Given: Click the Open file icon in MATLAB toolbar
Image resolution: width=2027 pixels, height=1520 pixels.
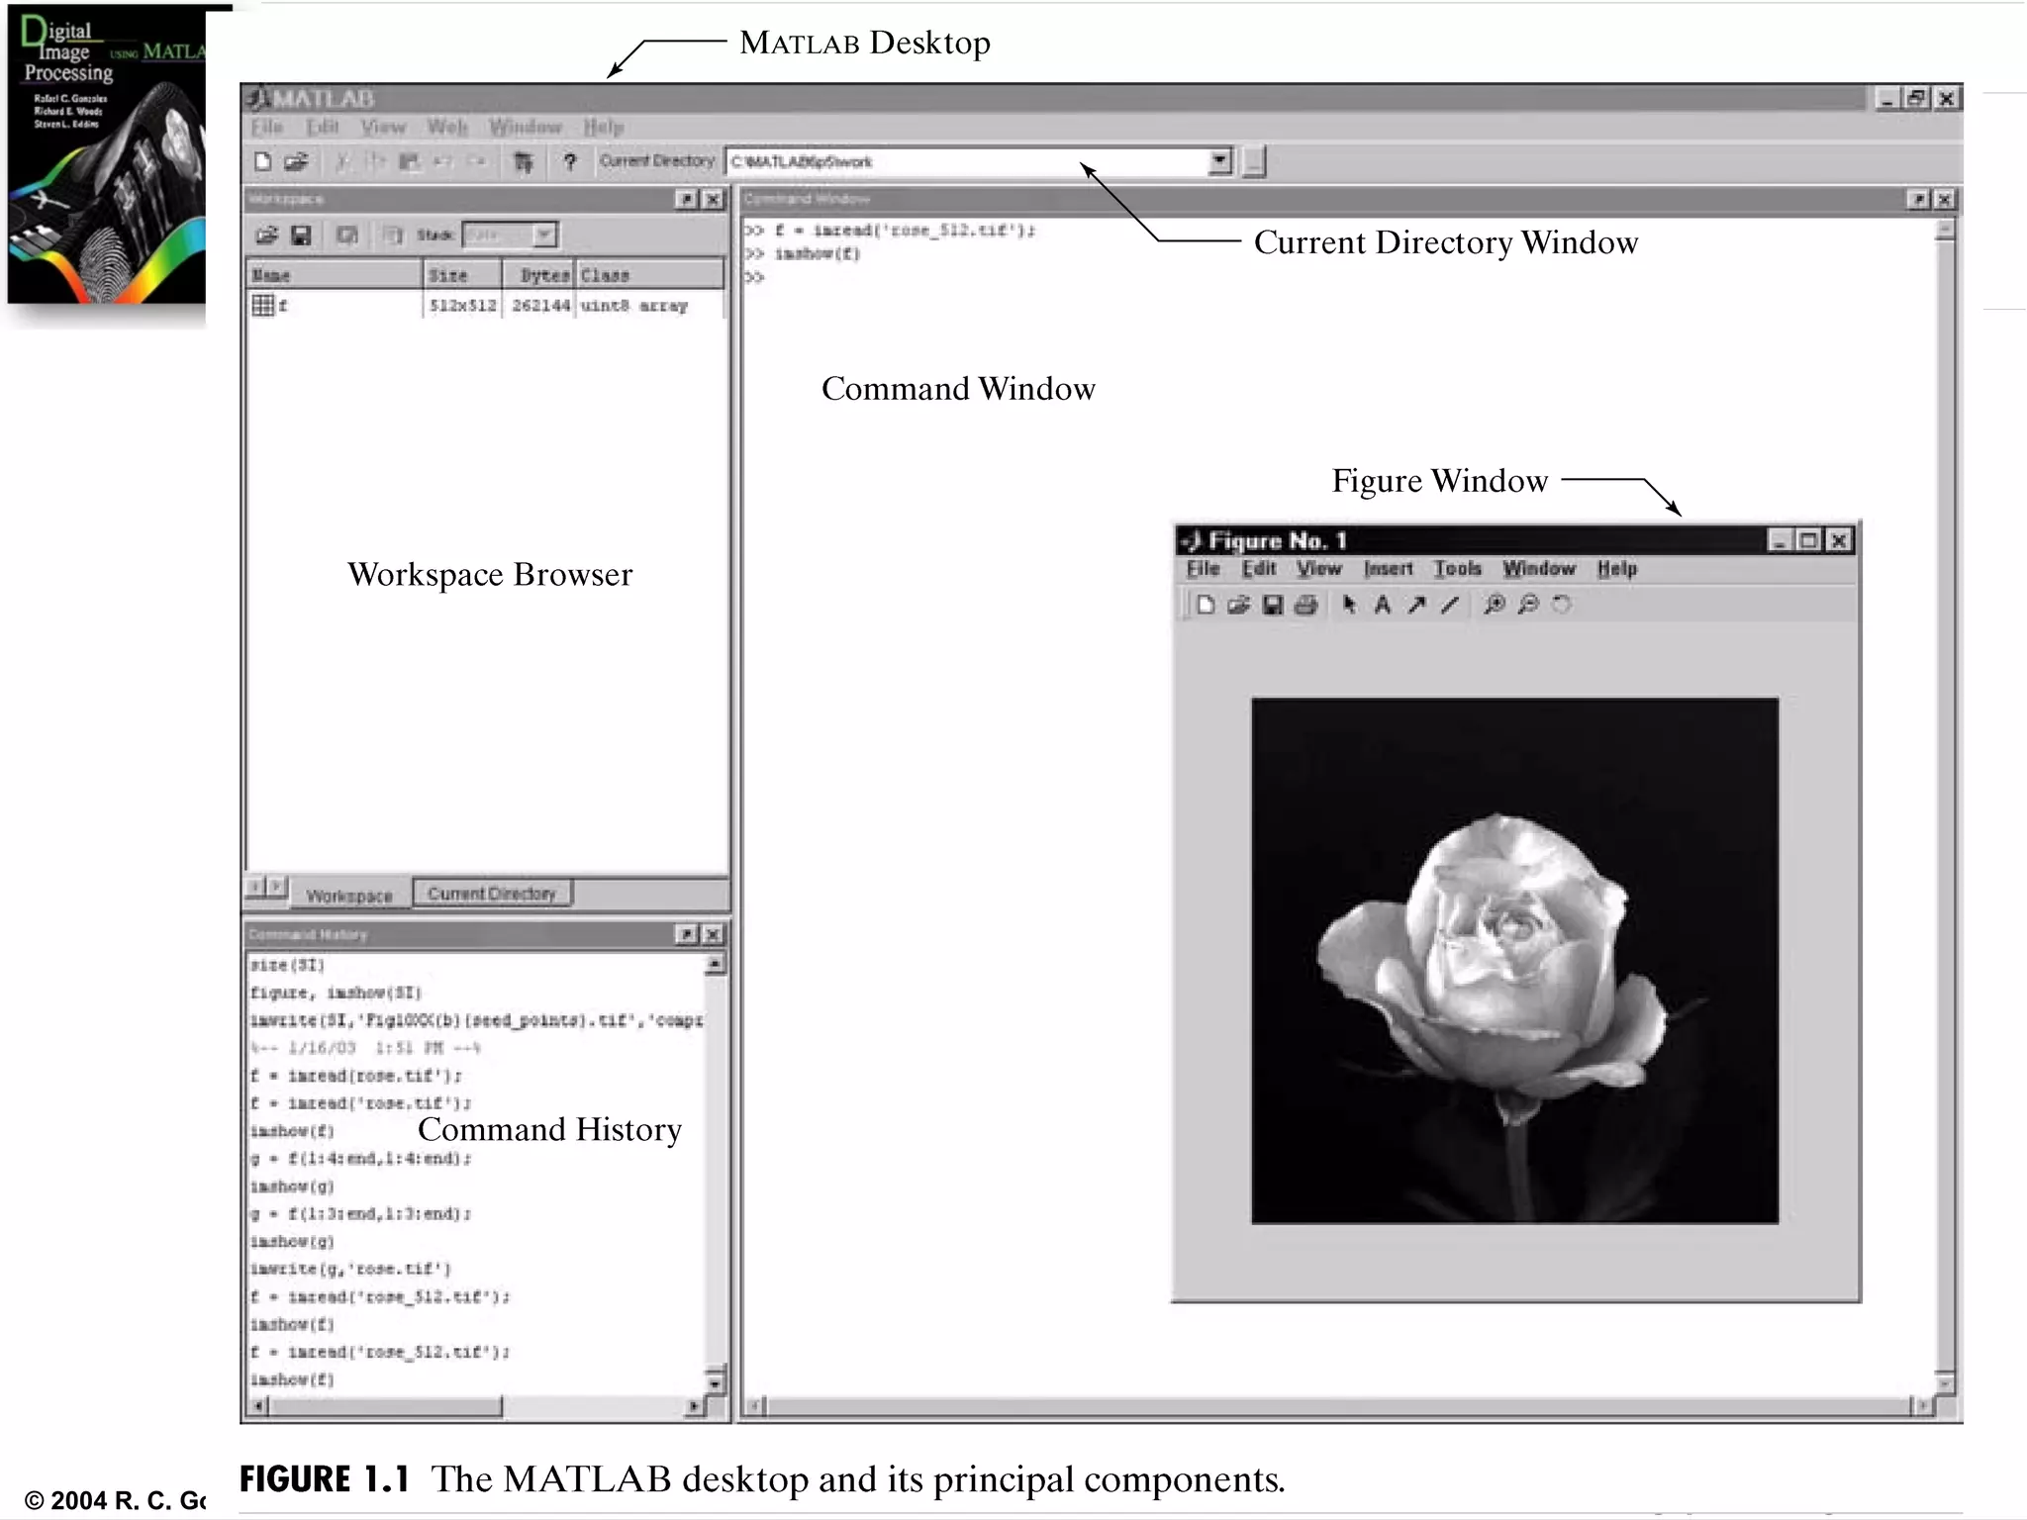Looking at the screenshot, I should coord(296,161).
